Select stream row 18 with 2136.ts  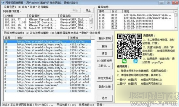[47, 41]
